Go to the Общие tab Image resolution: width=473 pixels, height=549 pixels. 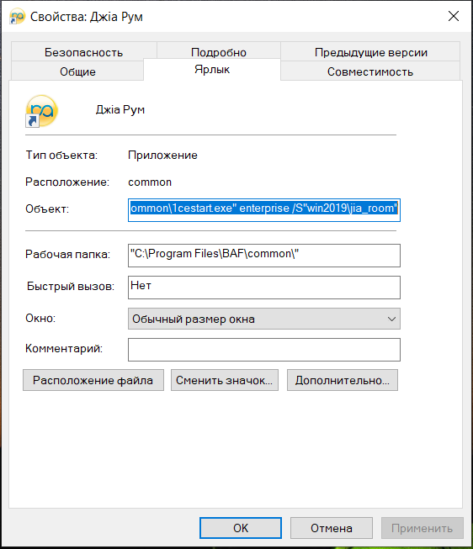point(77,71)
